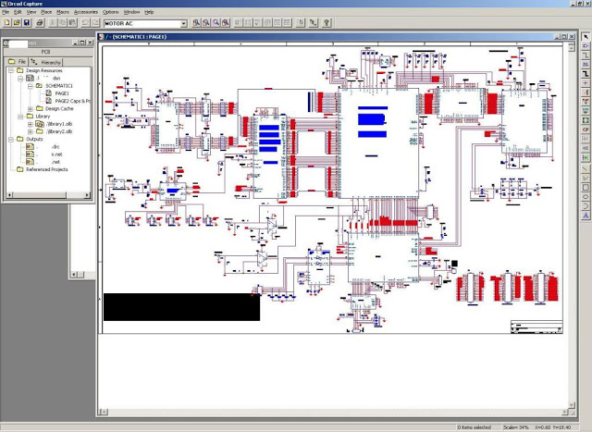592x432 pixels.
Task: Open the MOTOR AC part dropdown
Action: (x=183, y=22)
